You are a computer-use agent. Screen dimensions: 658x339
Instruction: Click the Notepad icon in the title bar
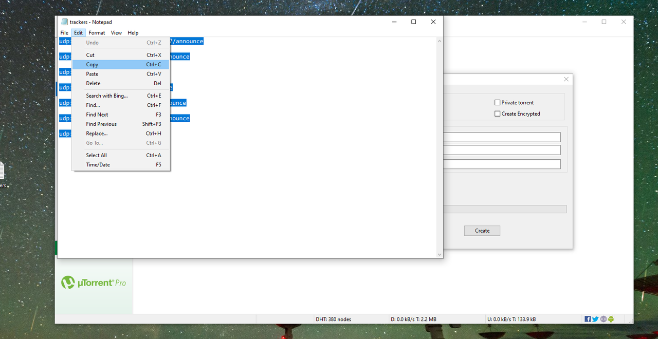coord(64,22)
